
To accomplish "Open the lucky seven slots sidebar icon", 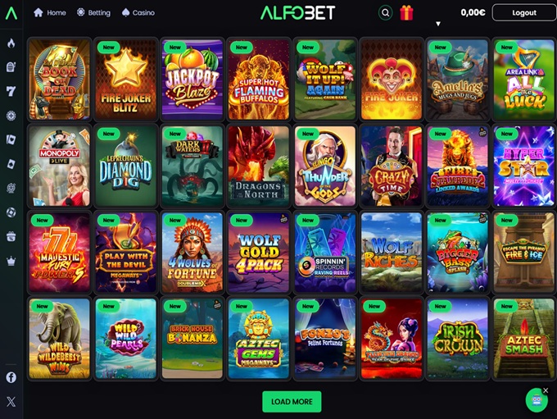I will pyautogui.click(x=11, y=91).
